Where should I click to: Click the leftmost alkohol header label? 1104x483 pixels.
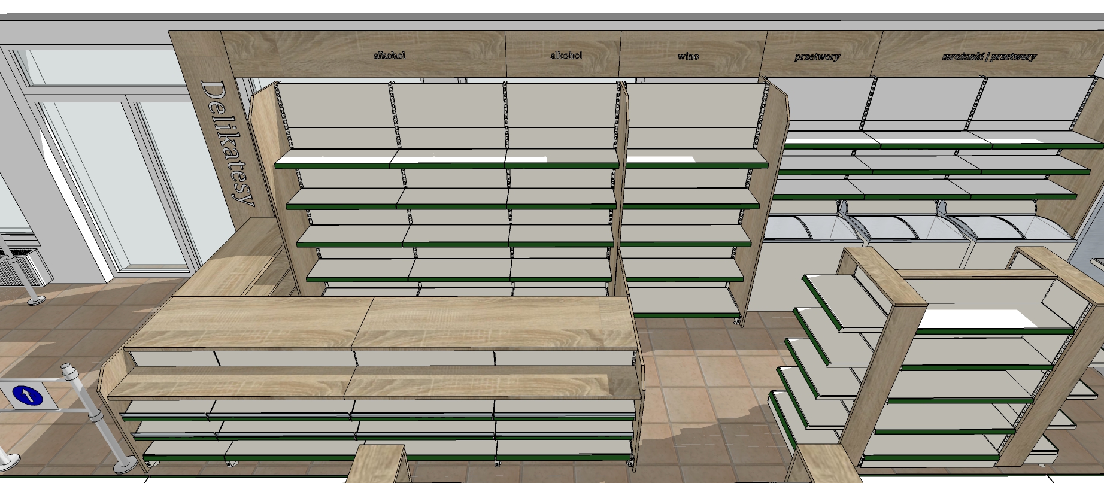tap(389, 55)
